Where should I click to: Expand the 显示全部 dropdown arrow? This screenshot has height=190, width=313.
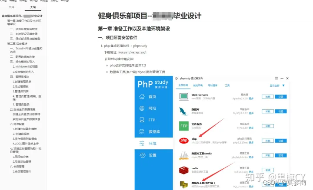coord(283,85)
